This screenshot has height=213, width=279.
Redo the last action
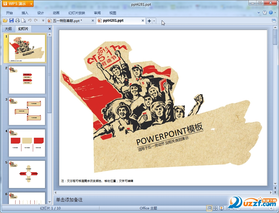click(36, 21)
